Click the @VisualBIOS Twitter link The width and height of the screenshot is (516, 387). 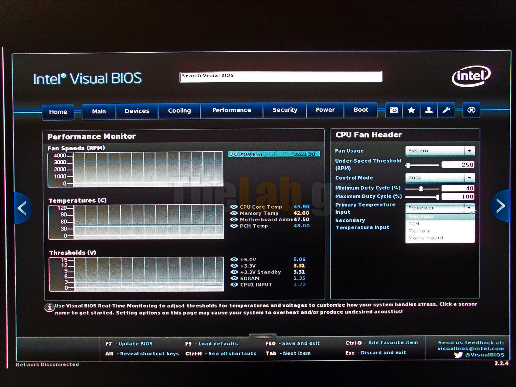point(484,355)
